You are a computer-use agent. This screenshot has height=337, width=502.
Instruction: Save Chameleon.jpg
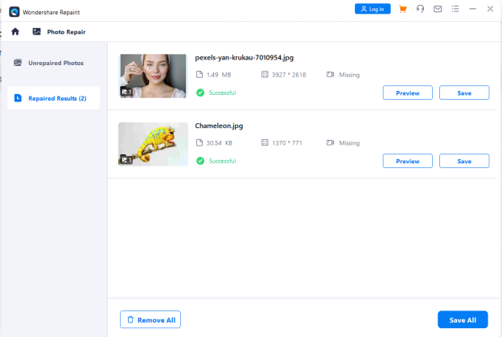point(464,161)
